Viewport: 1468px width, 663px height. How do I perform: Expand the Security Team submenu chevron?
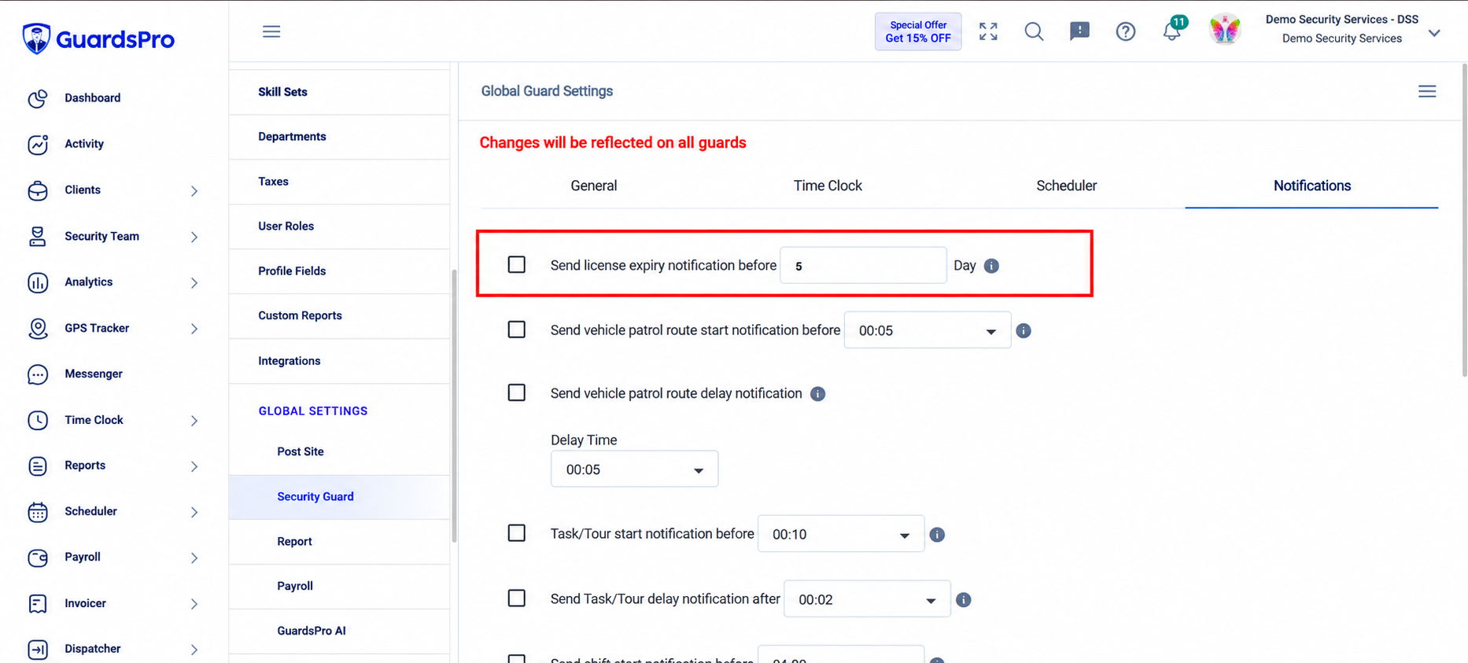point(194,237)
